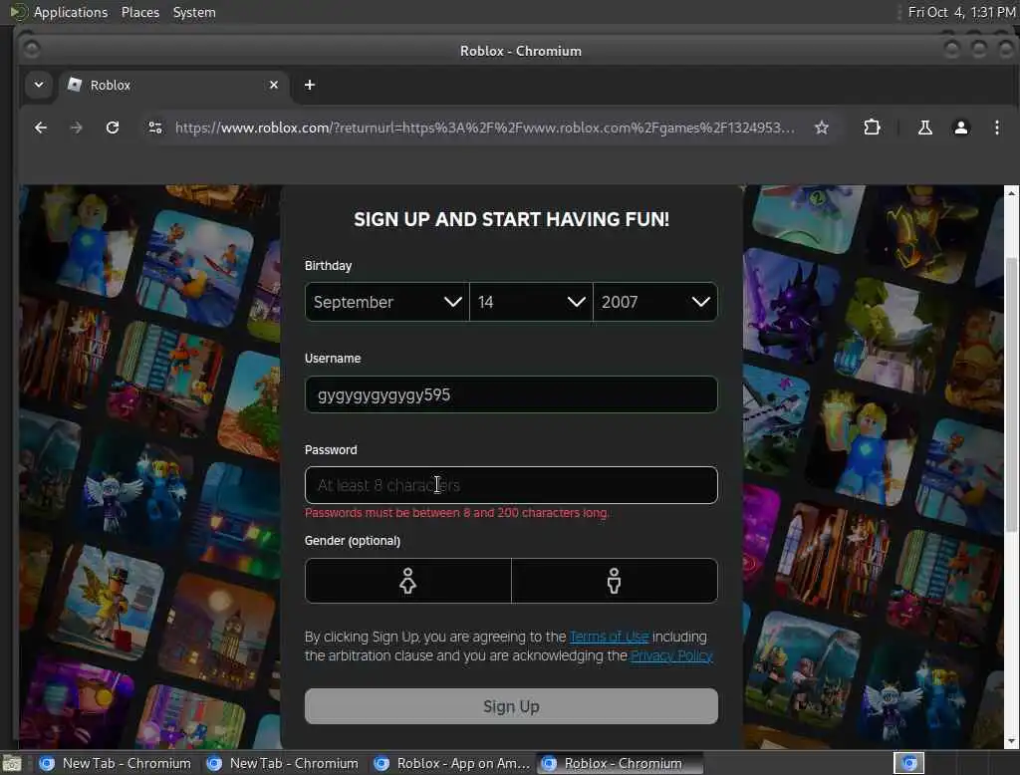Open the Places menu
This screenshot has height=775, width=1020.
click(139, 12)
